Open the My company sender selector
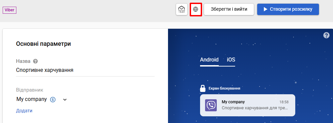333x123 pixels. coord(42,99)
